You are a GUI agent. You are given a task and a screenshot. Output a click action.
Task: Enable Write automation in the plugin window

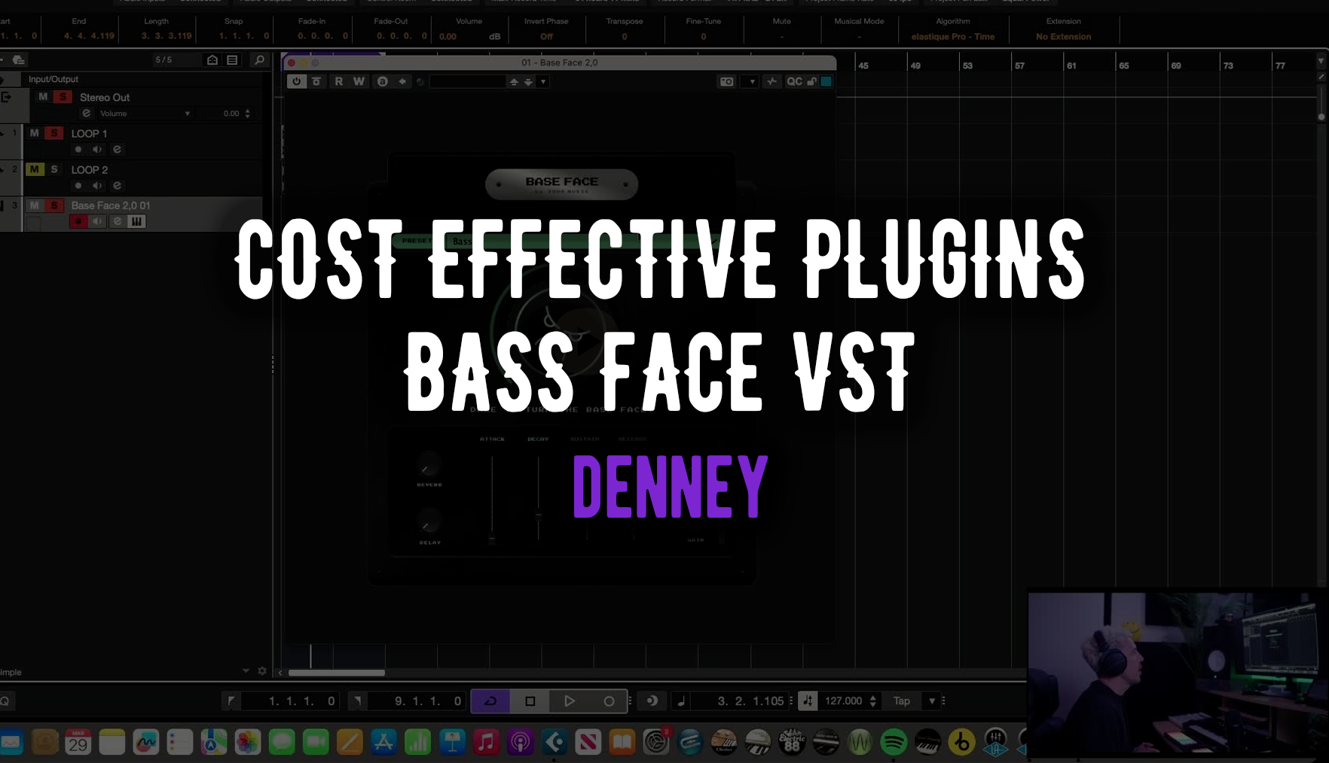point(359,81)
